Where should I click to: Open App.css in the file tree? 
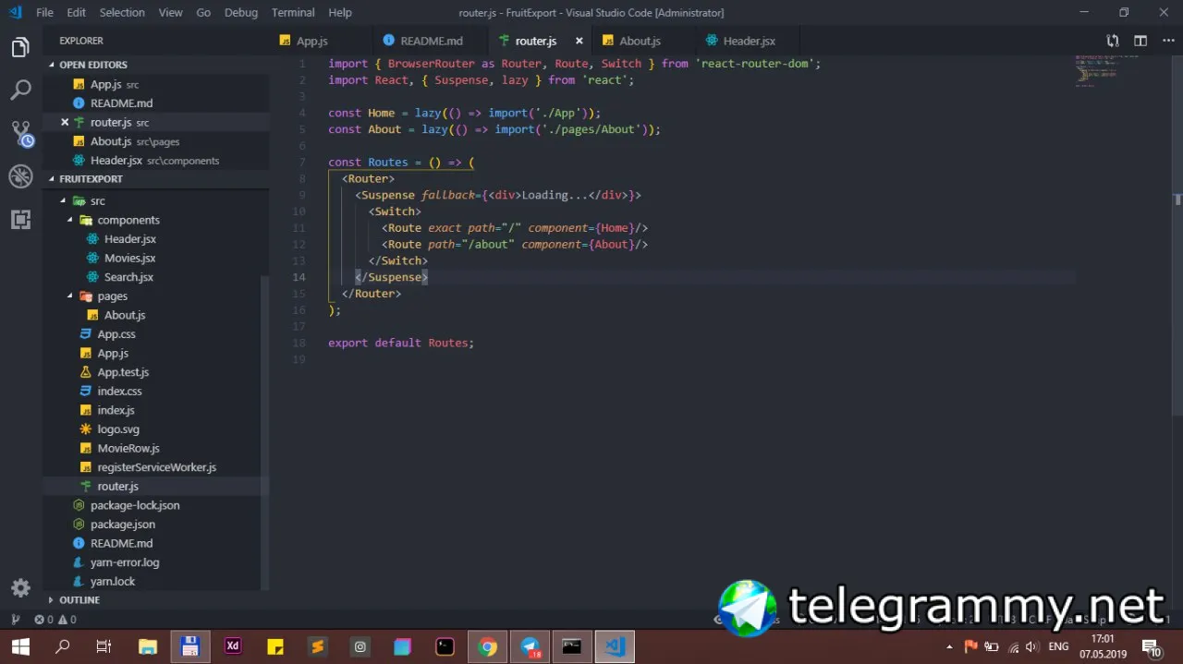coord(116,334)
